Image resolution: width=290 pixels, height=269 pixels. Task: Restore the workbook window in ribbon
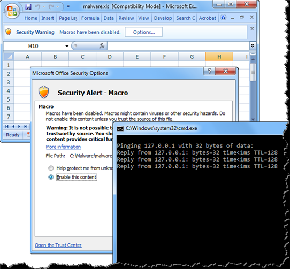click(242, 17)
